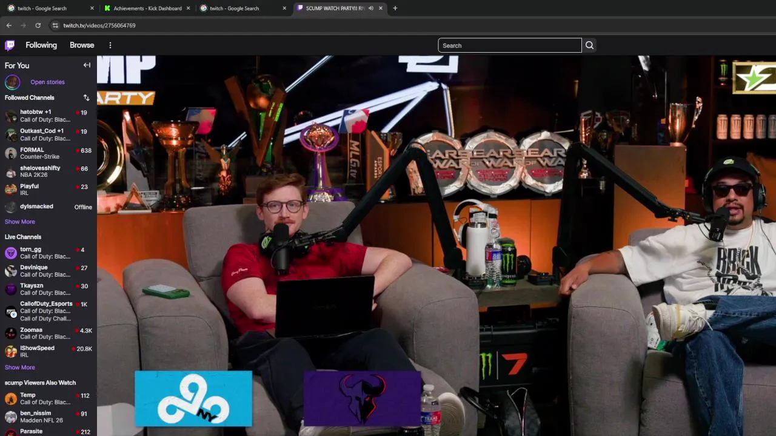Screen dimensions: 776x436
Task: Open IShowSpeed IRL stream
Action: pyautogui.click(x=48, y=351)
